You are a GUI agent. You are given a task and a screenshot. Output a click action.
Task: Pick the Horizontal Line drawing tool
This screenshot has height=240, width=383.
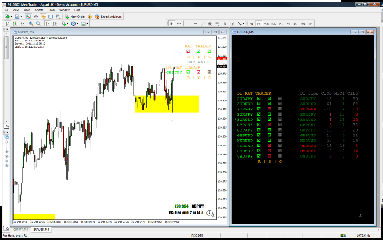coord(195,23)
